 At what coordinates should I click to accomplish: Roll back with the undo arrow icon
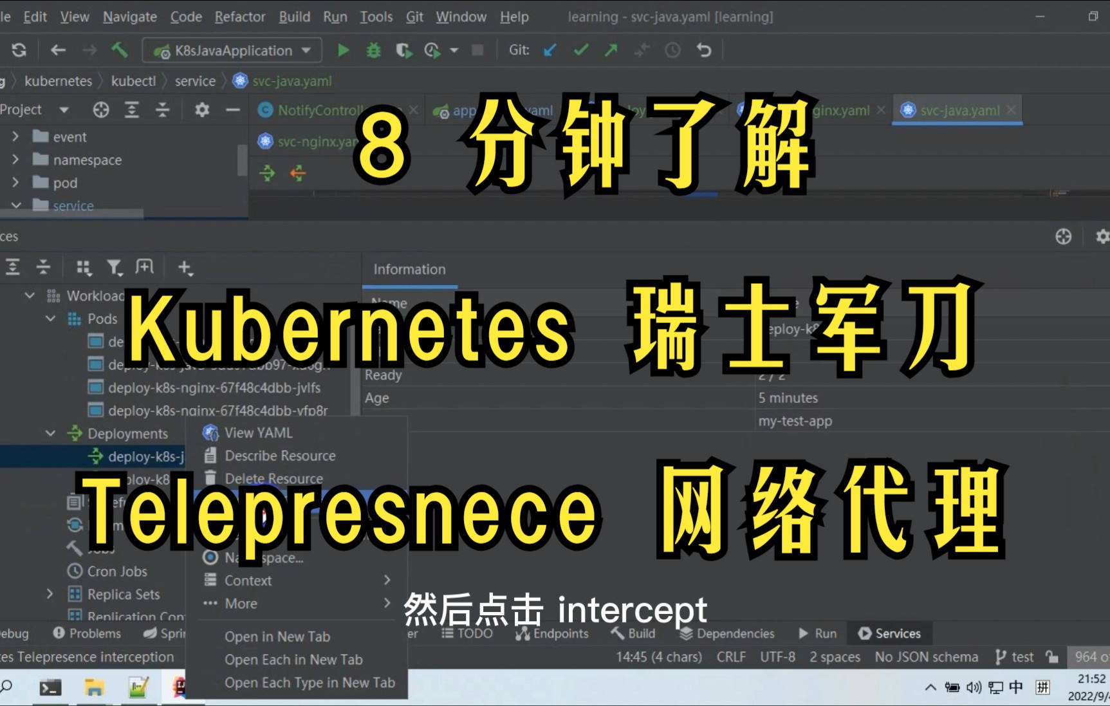pos(704,50)
